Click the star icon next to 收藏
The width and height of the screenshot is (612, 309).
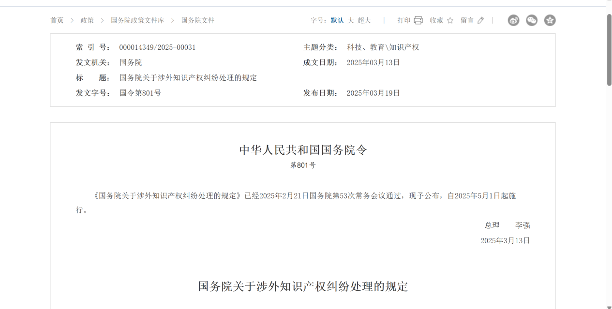click(450, 20)
